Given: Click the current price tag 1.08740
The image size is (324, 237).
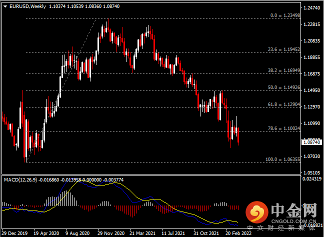Looking at the screenshot, I should 311,142.
